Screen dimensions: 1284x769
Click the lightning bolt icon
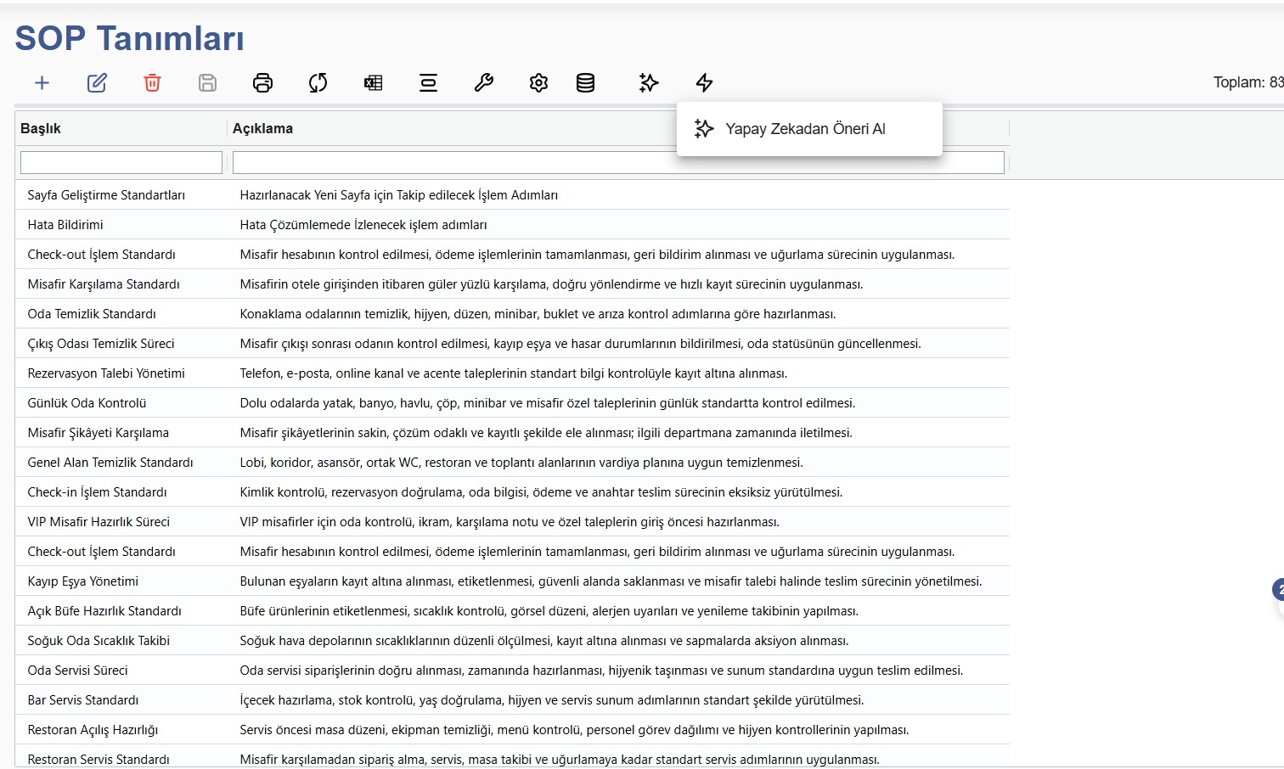pyautogui.click(x=704, y=82)
